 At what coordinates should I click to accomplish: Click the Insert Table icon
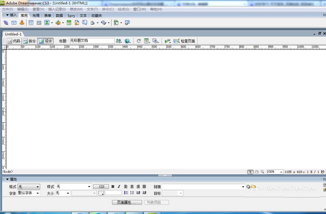(x=31, y=23)
